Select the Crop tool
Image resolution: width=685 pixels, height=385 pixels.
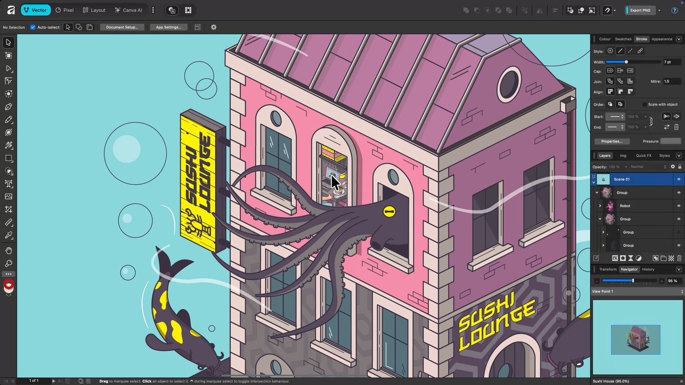coord(9,209)
